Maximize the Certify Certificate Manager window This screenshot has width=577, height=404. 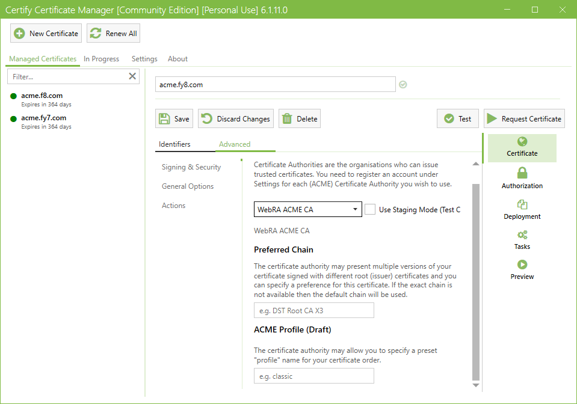click(535, 10)
